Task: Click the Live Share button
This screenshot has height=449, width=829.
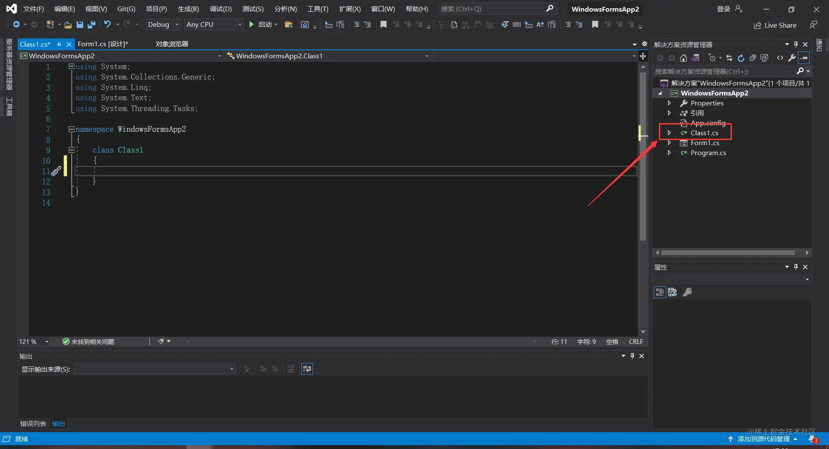Action: pos(775,25)
